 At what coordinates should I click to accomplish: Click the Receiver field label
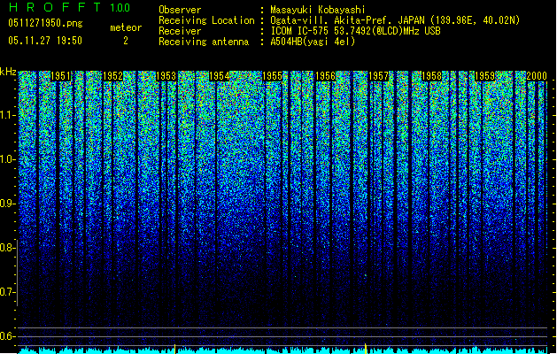(180, 31)
